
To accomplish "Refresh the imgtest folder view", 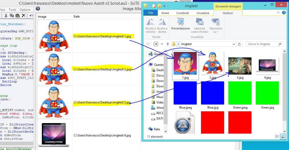I will click(x=239, y=44).
